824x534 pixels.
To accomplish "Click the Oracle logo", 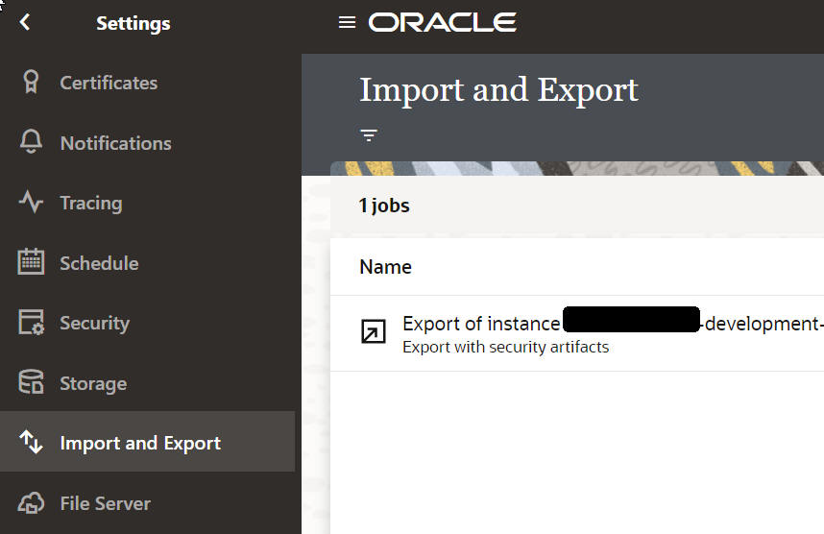I will click(x=443, y=22).
